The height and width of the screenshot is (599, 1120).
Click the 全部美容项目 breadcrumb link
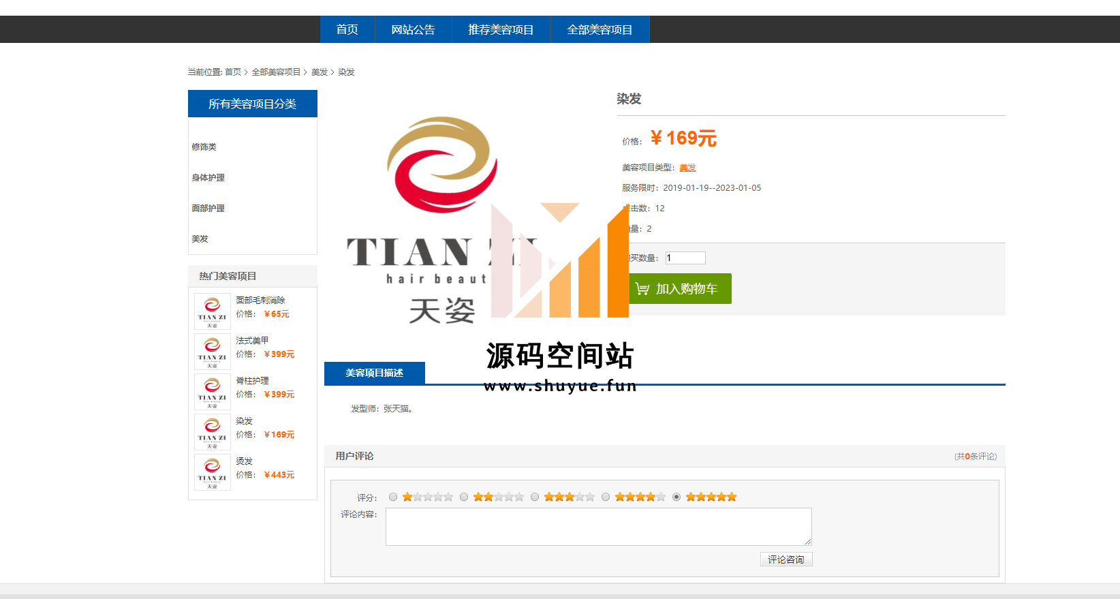(276, 72)
